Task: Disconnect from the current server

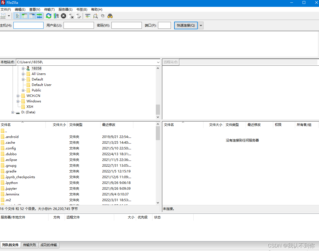Action: coord(71,16)
